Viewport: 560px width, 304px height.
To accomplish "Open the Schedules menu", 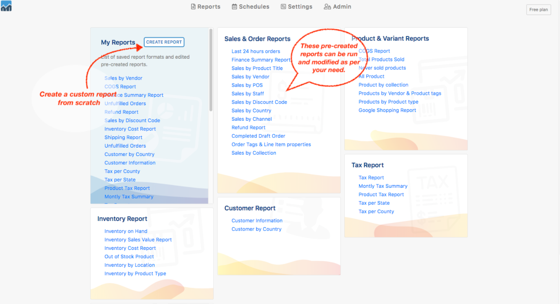I will pos(251,7).
